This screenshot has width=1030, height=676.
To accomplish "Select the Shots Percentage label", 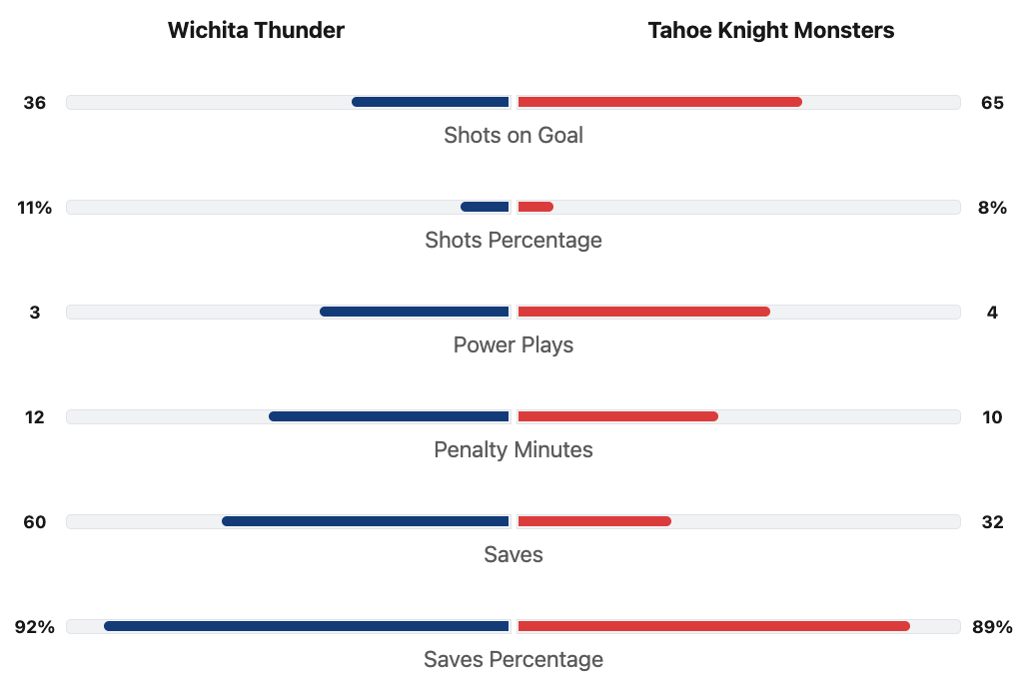I will (x=514, y=240).
